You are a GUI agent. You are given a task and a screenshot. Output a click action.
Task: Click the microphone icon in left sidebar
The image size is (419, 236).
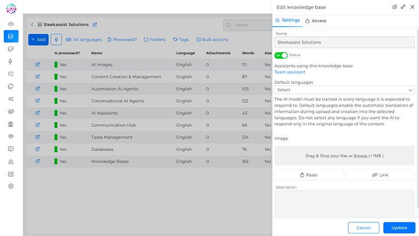pos(11,61)
